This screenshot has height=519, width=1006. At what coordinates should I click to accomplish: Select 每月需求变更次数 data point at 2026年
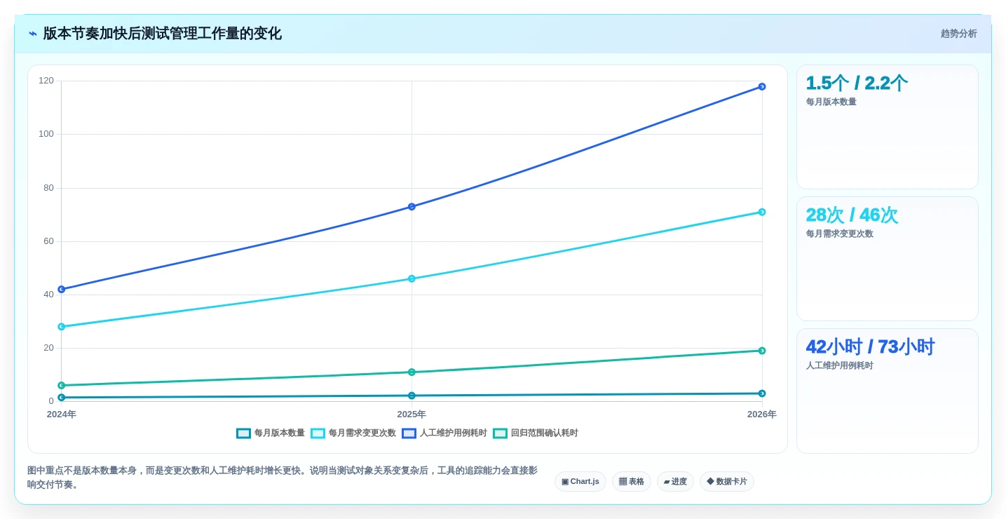(x=762, y=212)
